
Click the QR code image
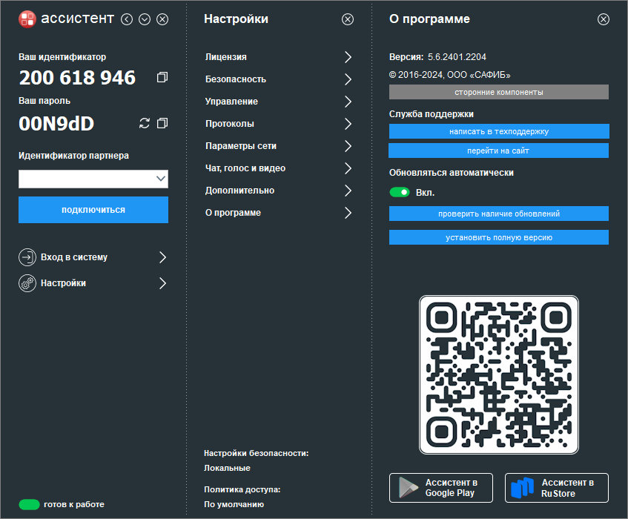pyautogui.click(x=499, y=375)
